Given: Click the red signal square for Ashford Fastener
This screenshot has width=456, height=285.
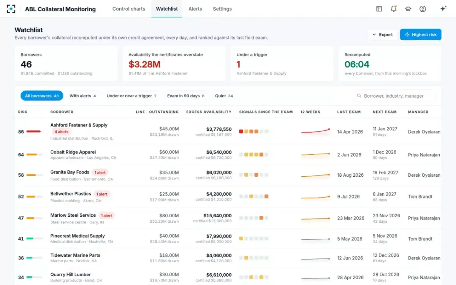Looking at the screenshot, I should coord(241,131).
